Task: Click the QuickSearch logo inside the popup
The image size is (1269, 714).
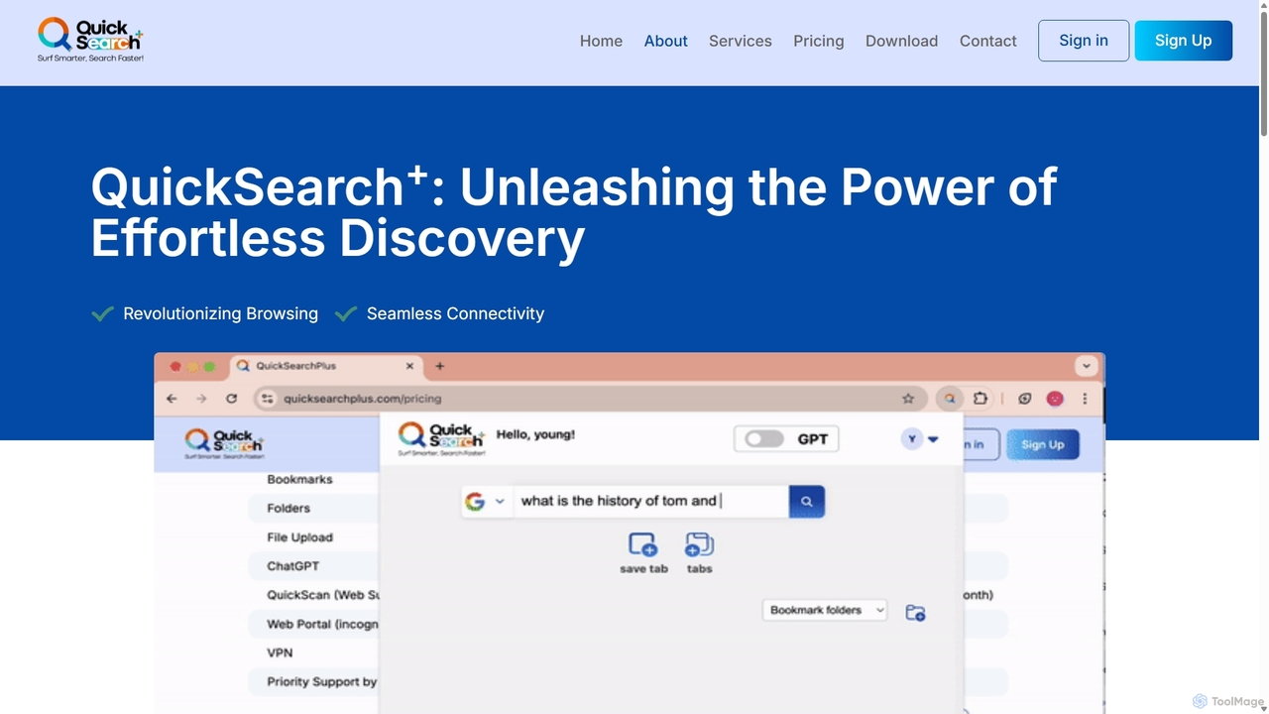Action: (440, 437)
